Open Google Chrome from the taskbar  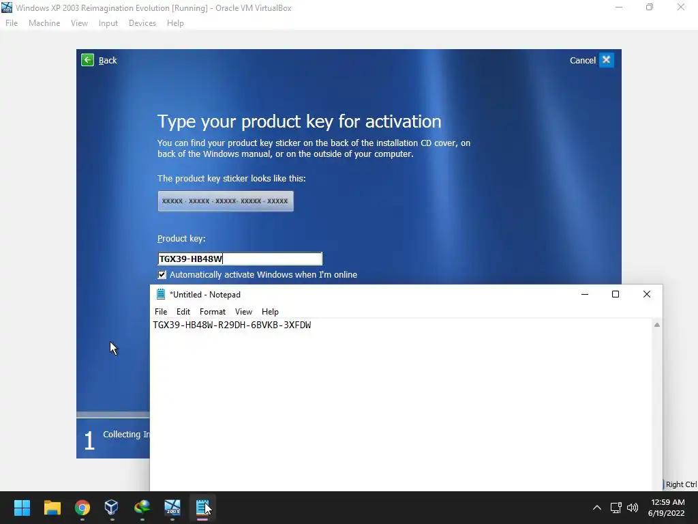[82, 508]
